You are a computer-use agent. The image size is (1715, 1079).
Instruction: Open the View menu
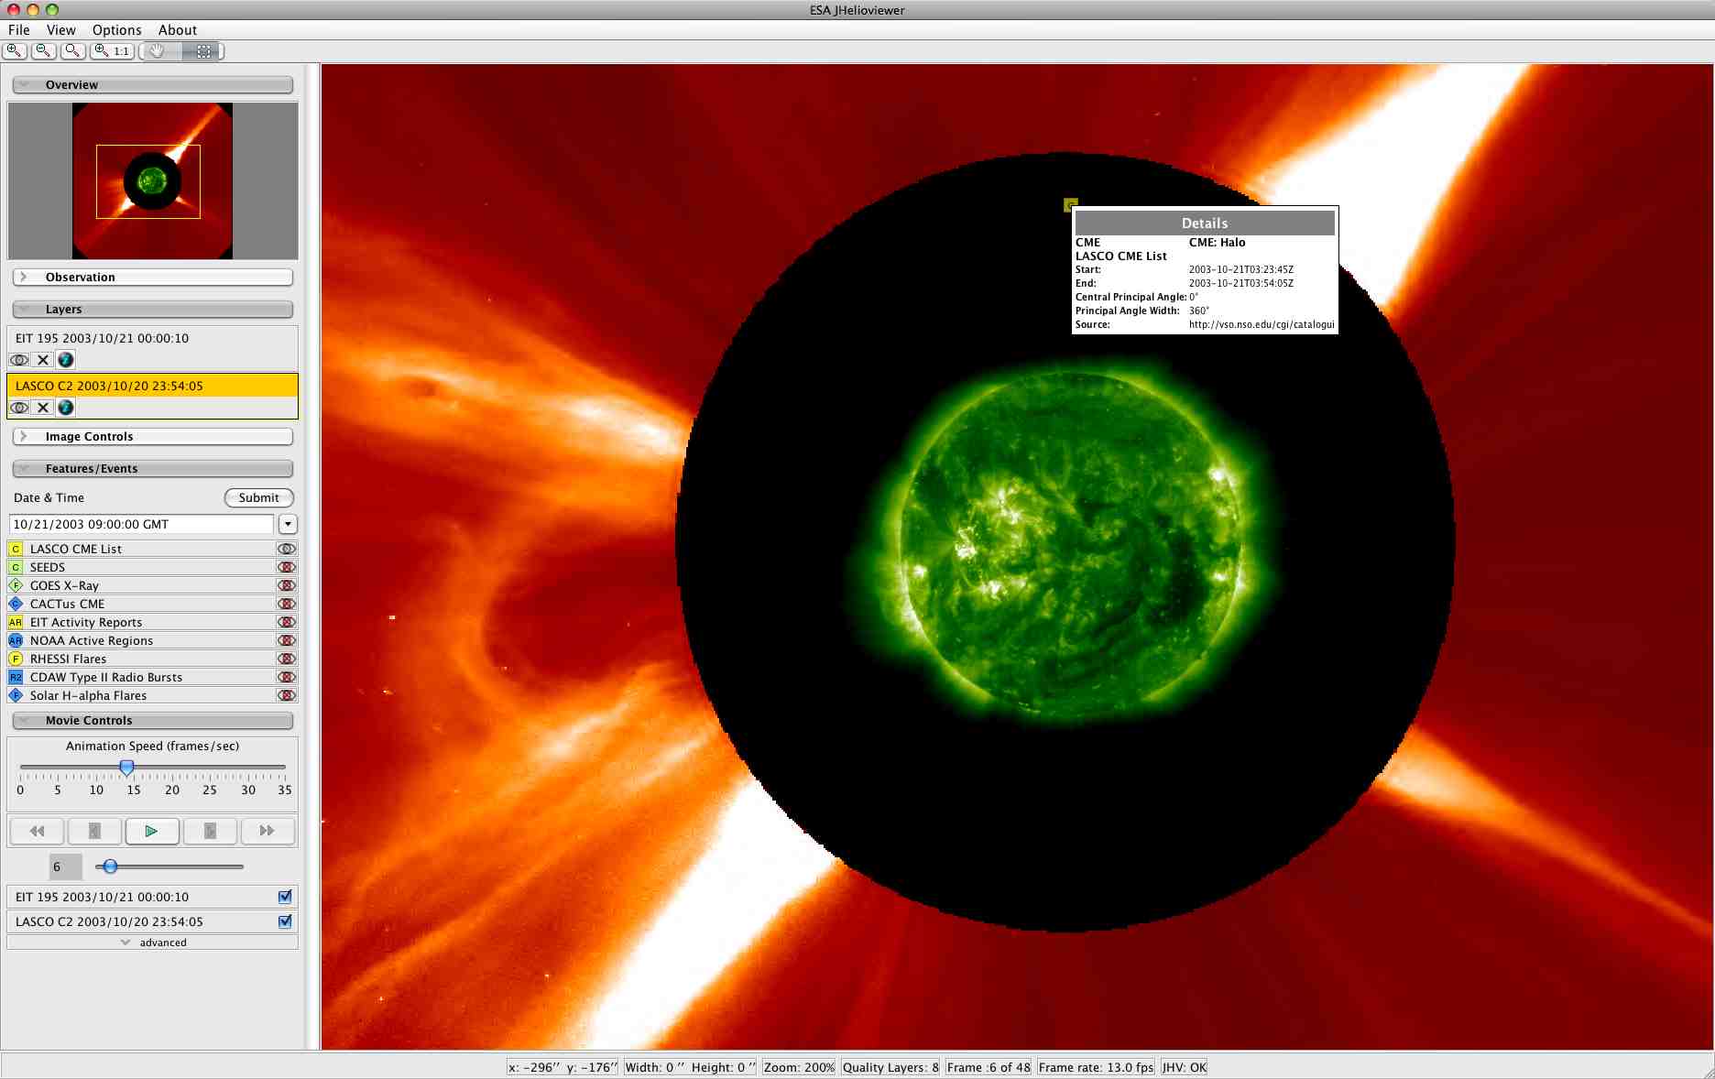61,29
